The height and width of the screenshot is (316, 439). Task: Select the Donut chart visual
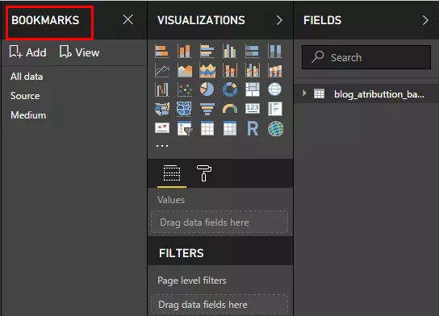click(230, 89)
